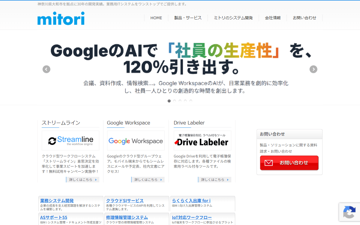Click the 各種クラウドサービスのAPI description
The image size is (360, 225).
[x=135, y=207]
